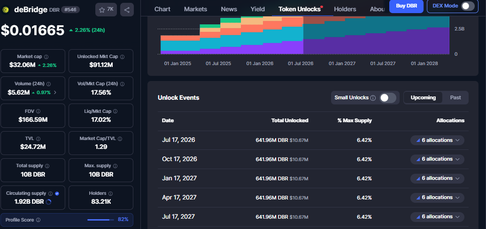Click the Jul 17, 2026 date cell
Screen dimensions: 486x229
[x=178, y=140]
